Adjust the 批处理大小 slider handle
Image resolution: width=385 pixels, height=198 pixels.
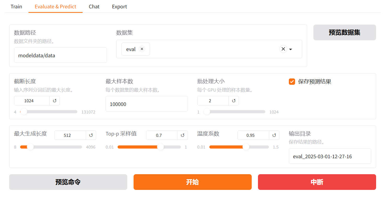pos(207,112)
